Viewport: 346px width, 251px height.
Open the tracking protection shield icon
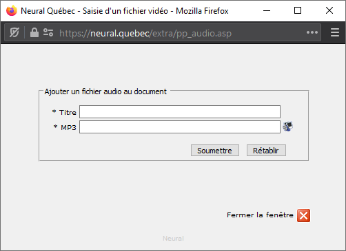pyautogui.click(x=14, y=32)
